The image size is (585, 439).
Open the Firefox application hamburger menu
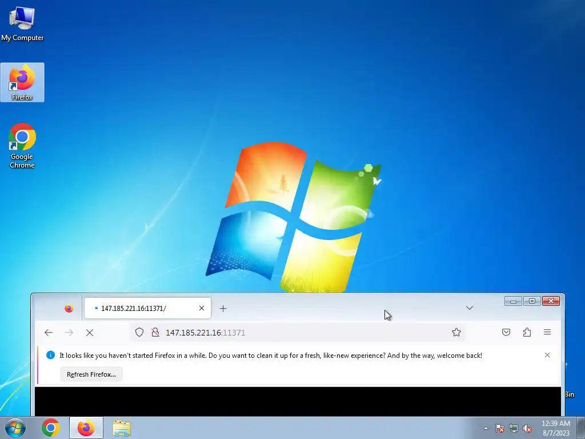click(547, 332)
